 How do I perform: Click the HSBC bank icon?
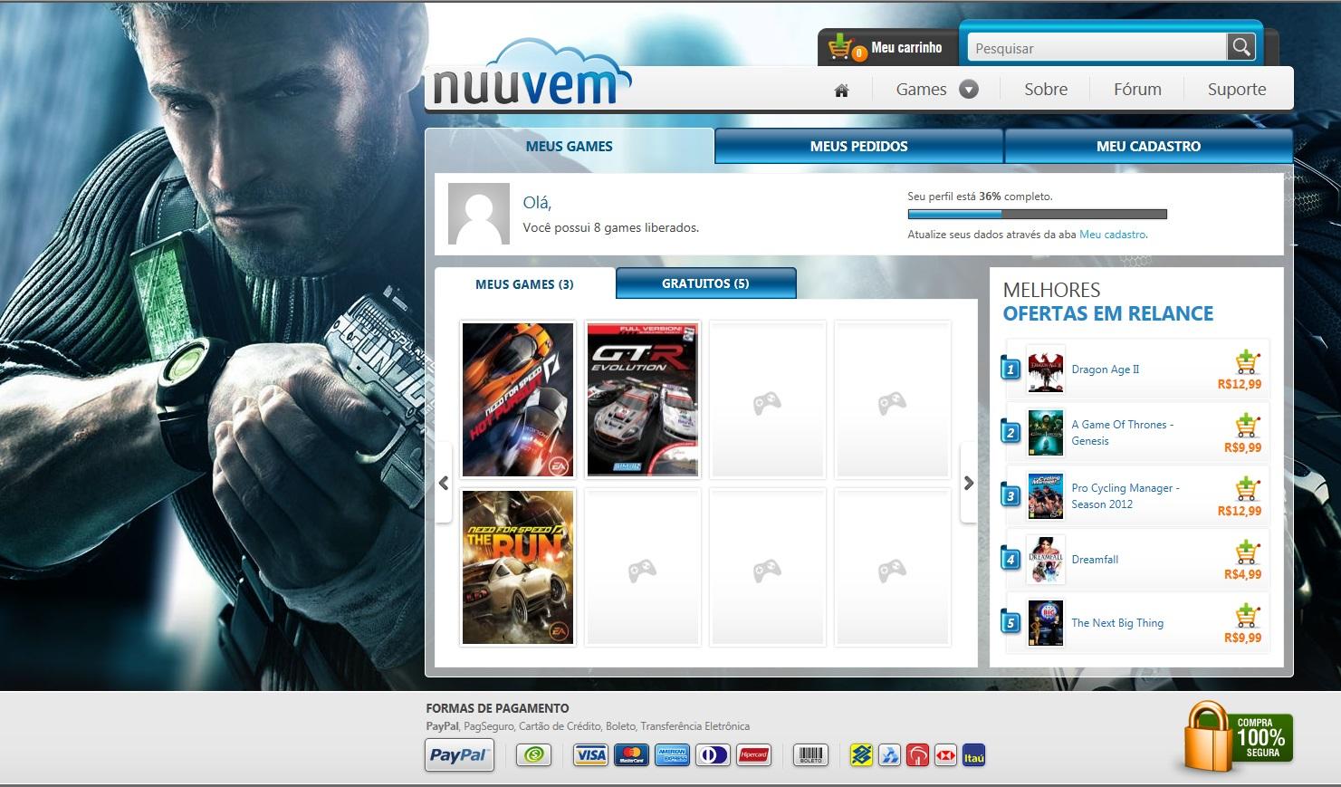pyautogui.click(x=945, y=754)
